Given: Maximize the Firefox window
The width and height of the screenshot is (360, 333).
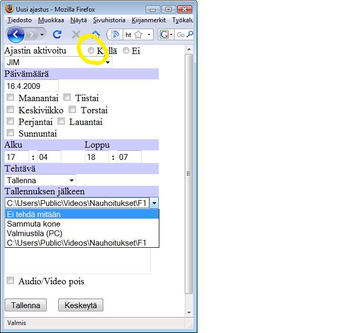Looking at the screenshot, I should pos(168,9).
